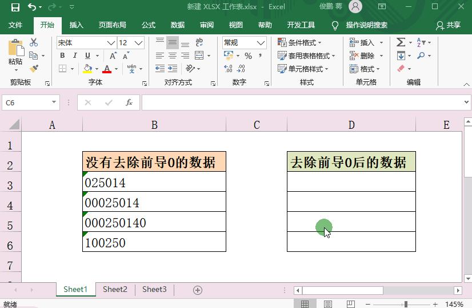Increase font size with larger A
The height and width of the screenshot is (308, 472).
tap(113, 56)
